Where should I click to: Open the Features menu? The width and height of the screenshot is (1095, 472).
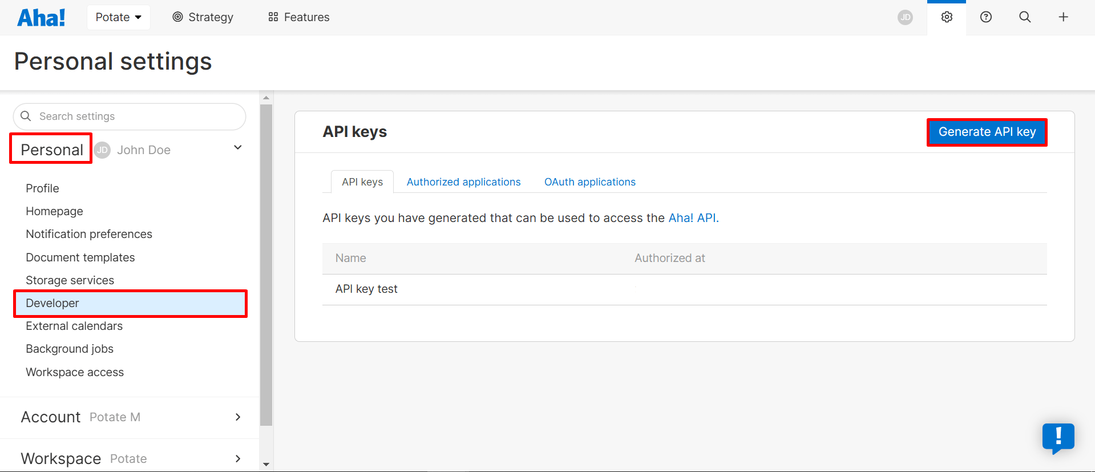click(298, 17)
